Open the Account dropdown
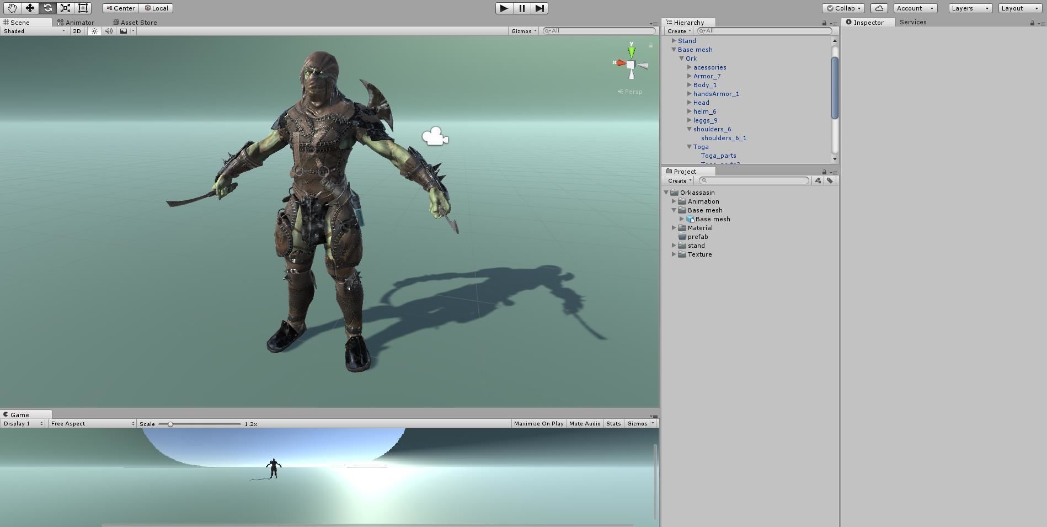Image resolution: width=1047 pixels, height=527 pixels. [x=915, y=8]
